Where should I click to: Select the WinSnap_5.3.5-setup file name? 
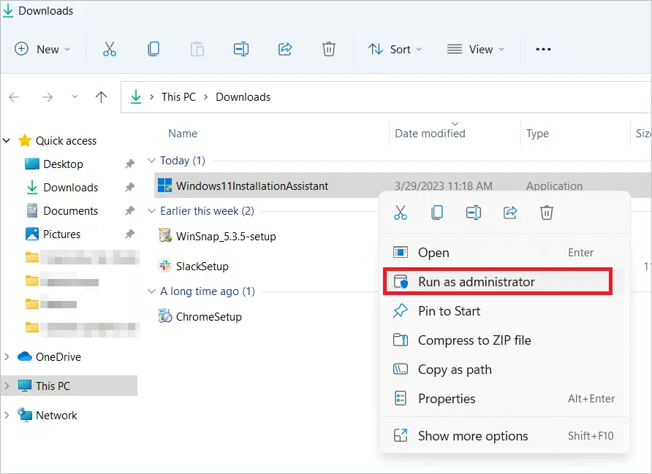tap(226, 237)
